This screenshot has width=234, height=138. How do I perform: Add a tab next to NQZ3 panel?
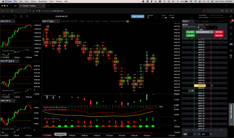coord(16,21)
